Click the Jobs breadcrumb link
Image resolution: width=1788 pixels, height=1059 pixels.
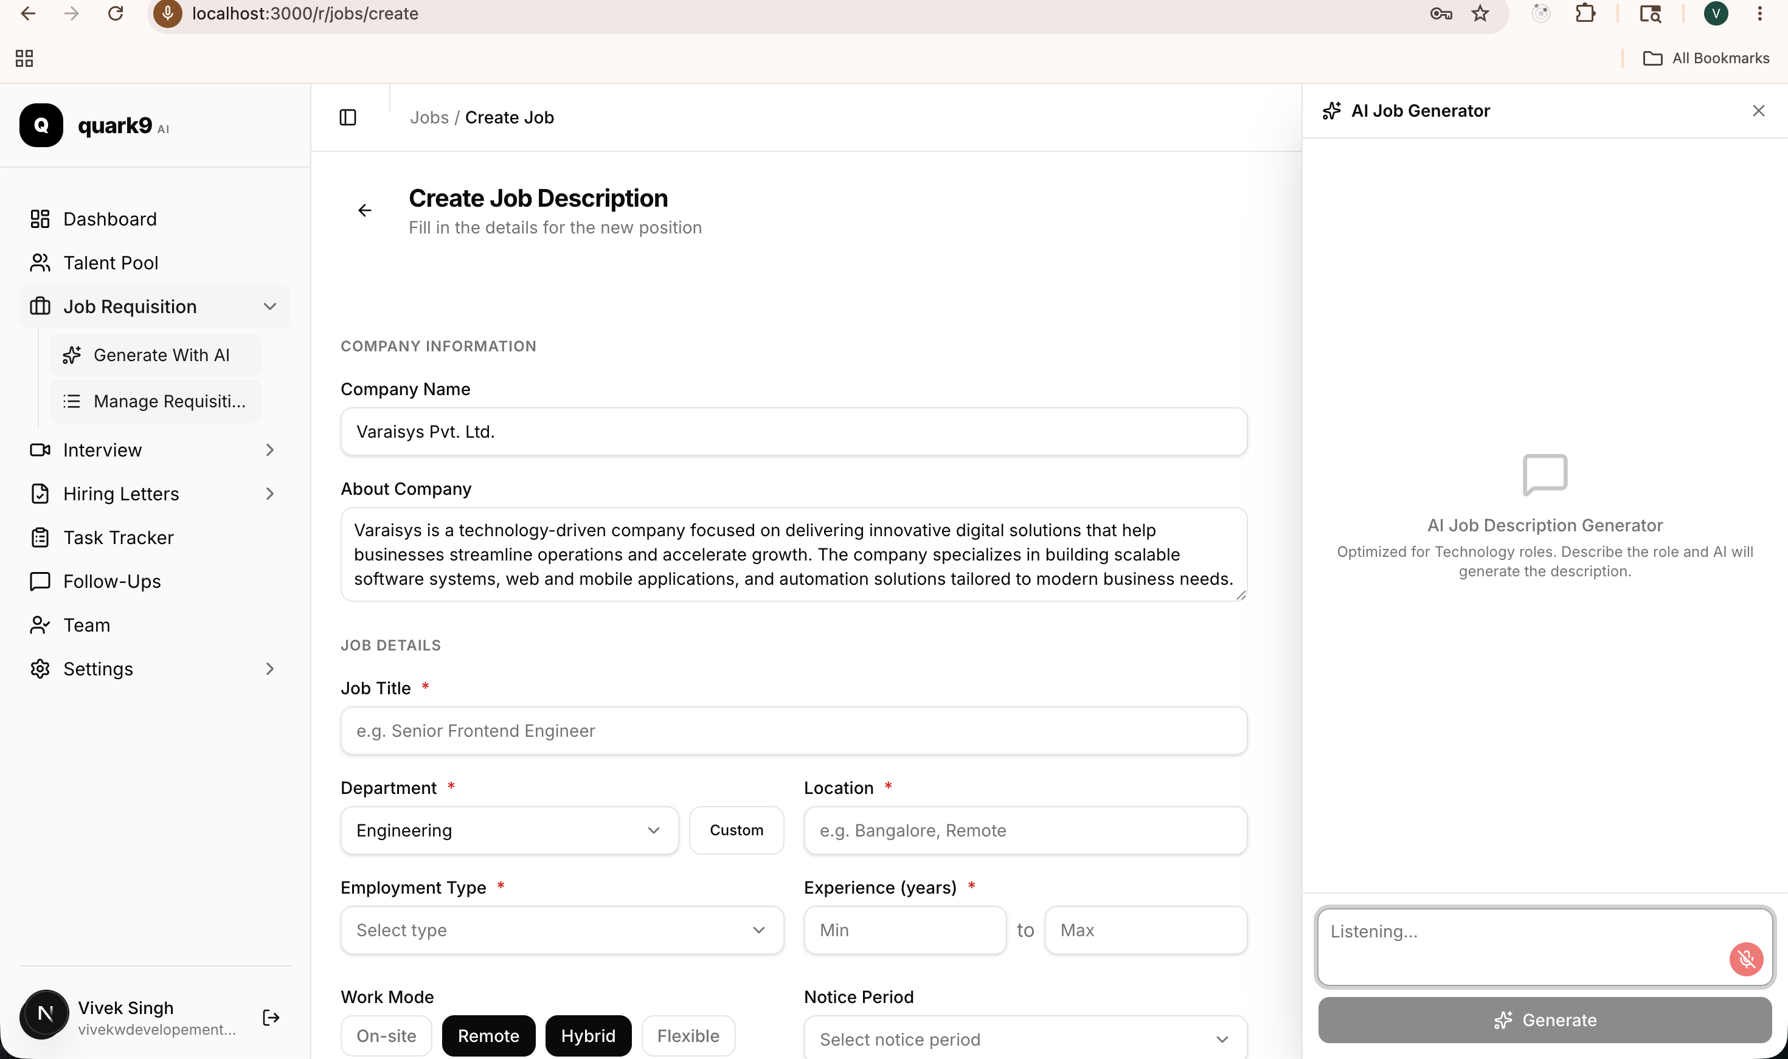[x=429, y=117]
